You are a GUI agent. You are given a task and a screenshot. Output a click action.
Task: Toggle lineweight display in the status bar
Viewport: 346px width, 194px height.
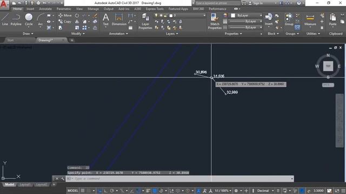(148, 190)
